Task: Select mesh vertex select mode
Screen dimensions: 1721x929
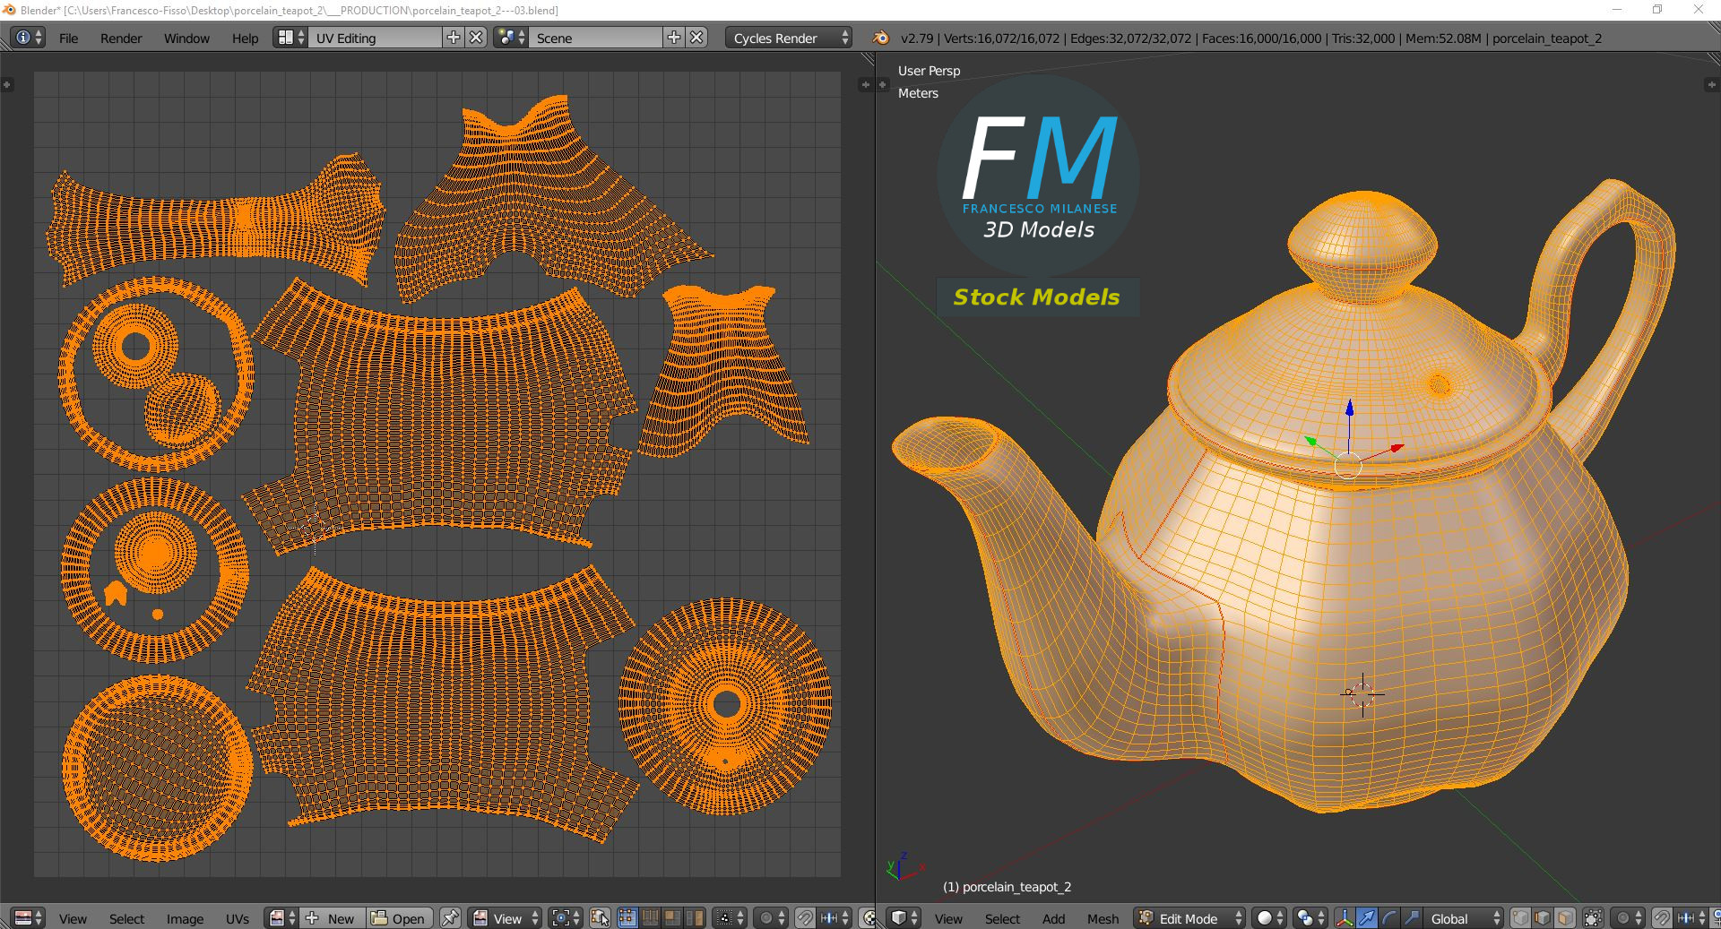Action: coord(1520,918)
